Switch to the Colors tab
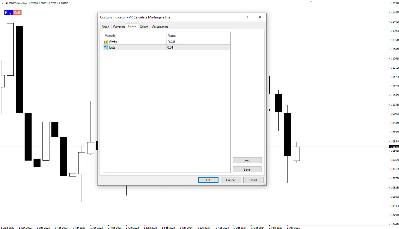Screen dimensions: 399x229 (x=144, y=27)
